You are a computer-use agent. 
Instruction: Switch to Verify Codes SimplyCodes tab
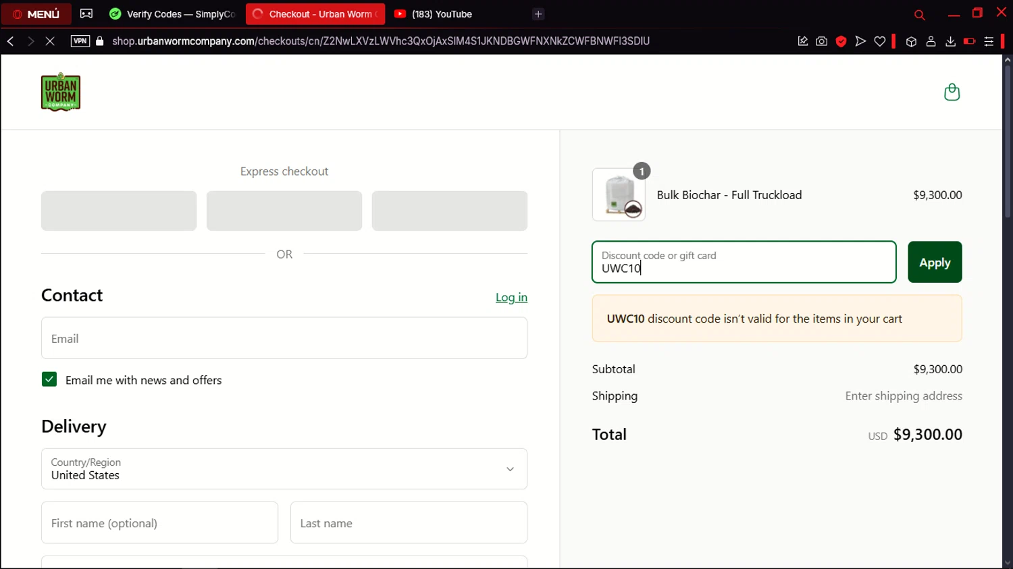pos(174,14)
